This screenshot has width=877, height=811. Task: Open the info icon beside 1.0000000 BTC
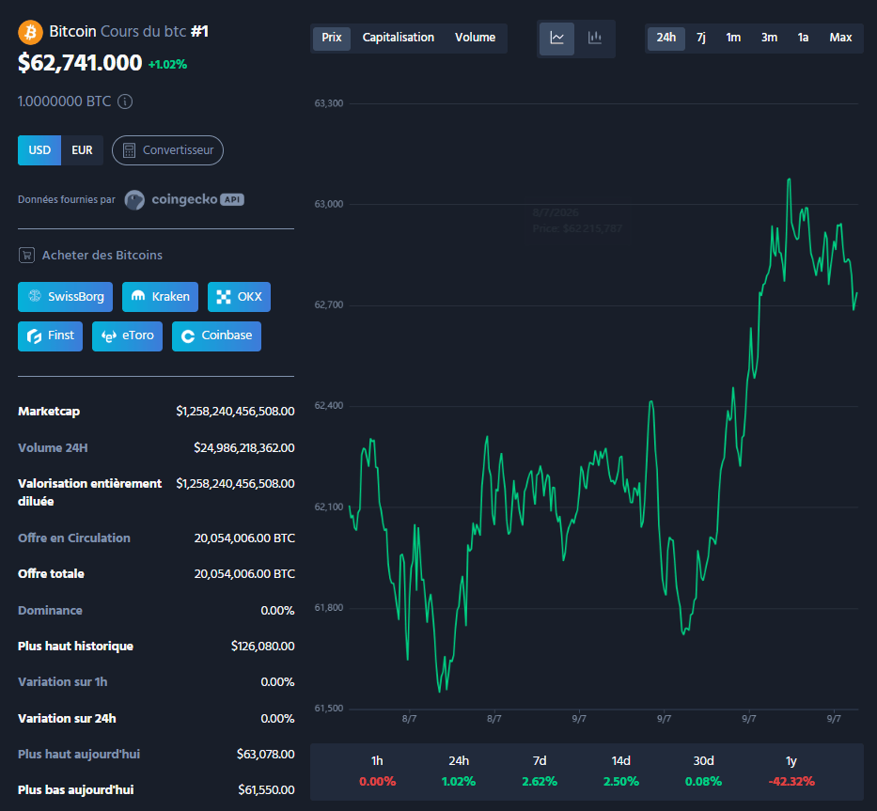tap(125, 101)
